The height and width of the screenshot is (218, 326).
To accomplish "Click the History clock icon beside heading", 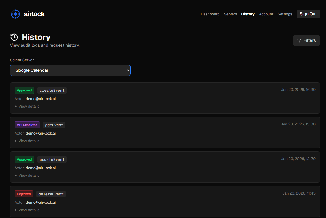I will click(x=14, y=37).
